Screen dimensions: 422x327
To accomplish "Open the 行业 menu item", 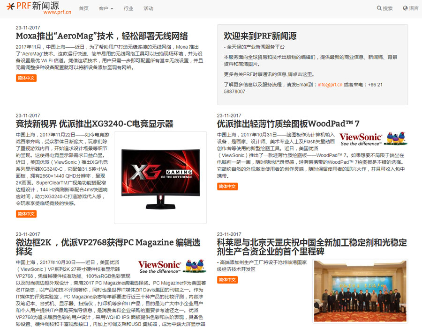I will pos(128,8).
